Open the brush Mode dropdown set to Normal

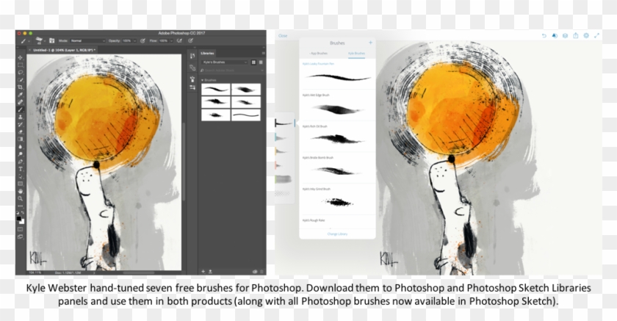coord(88,40)
